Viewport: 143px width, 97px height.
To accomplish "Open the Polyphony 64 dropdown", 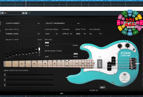I will tap(96, 34).
